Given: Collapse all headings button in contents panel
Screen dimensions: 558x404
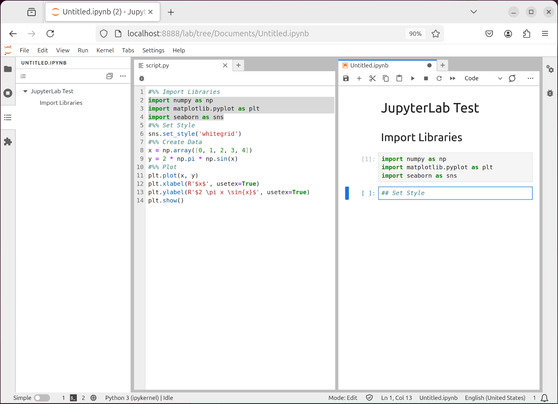Looking at the screenshot, I should (x=110, y=76).
